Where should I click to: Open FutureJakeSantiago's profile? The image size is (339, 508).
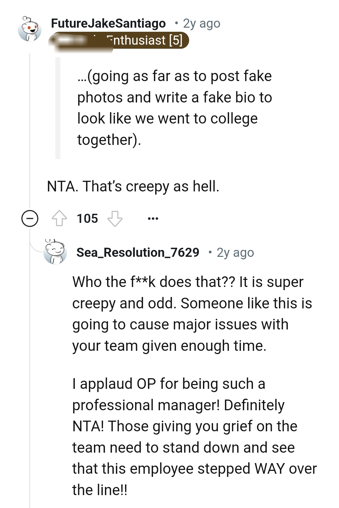[108, 23]
